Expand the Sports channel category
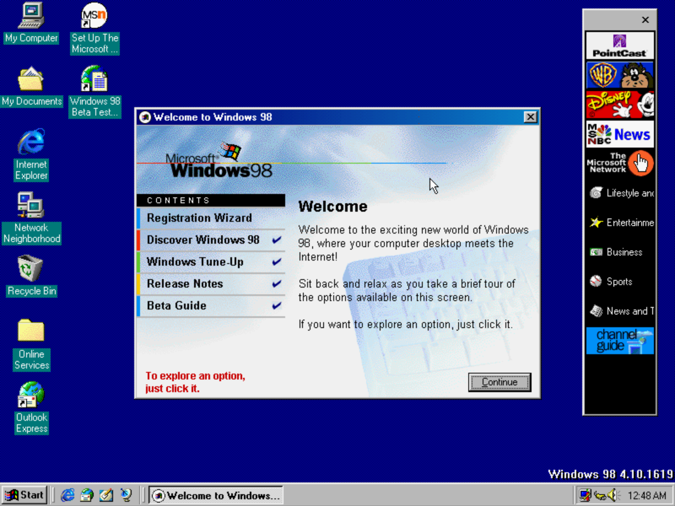 point(619,282)
